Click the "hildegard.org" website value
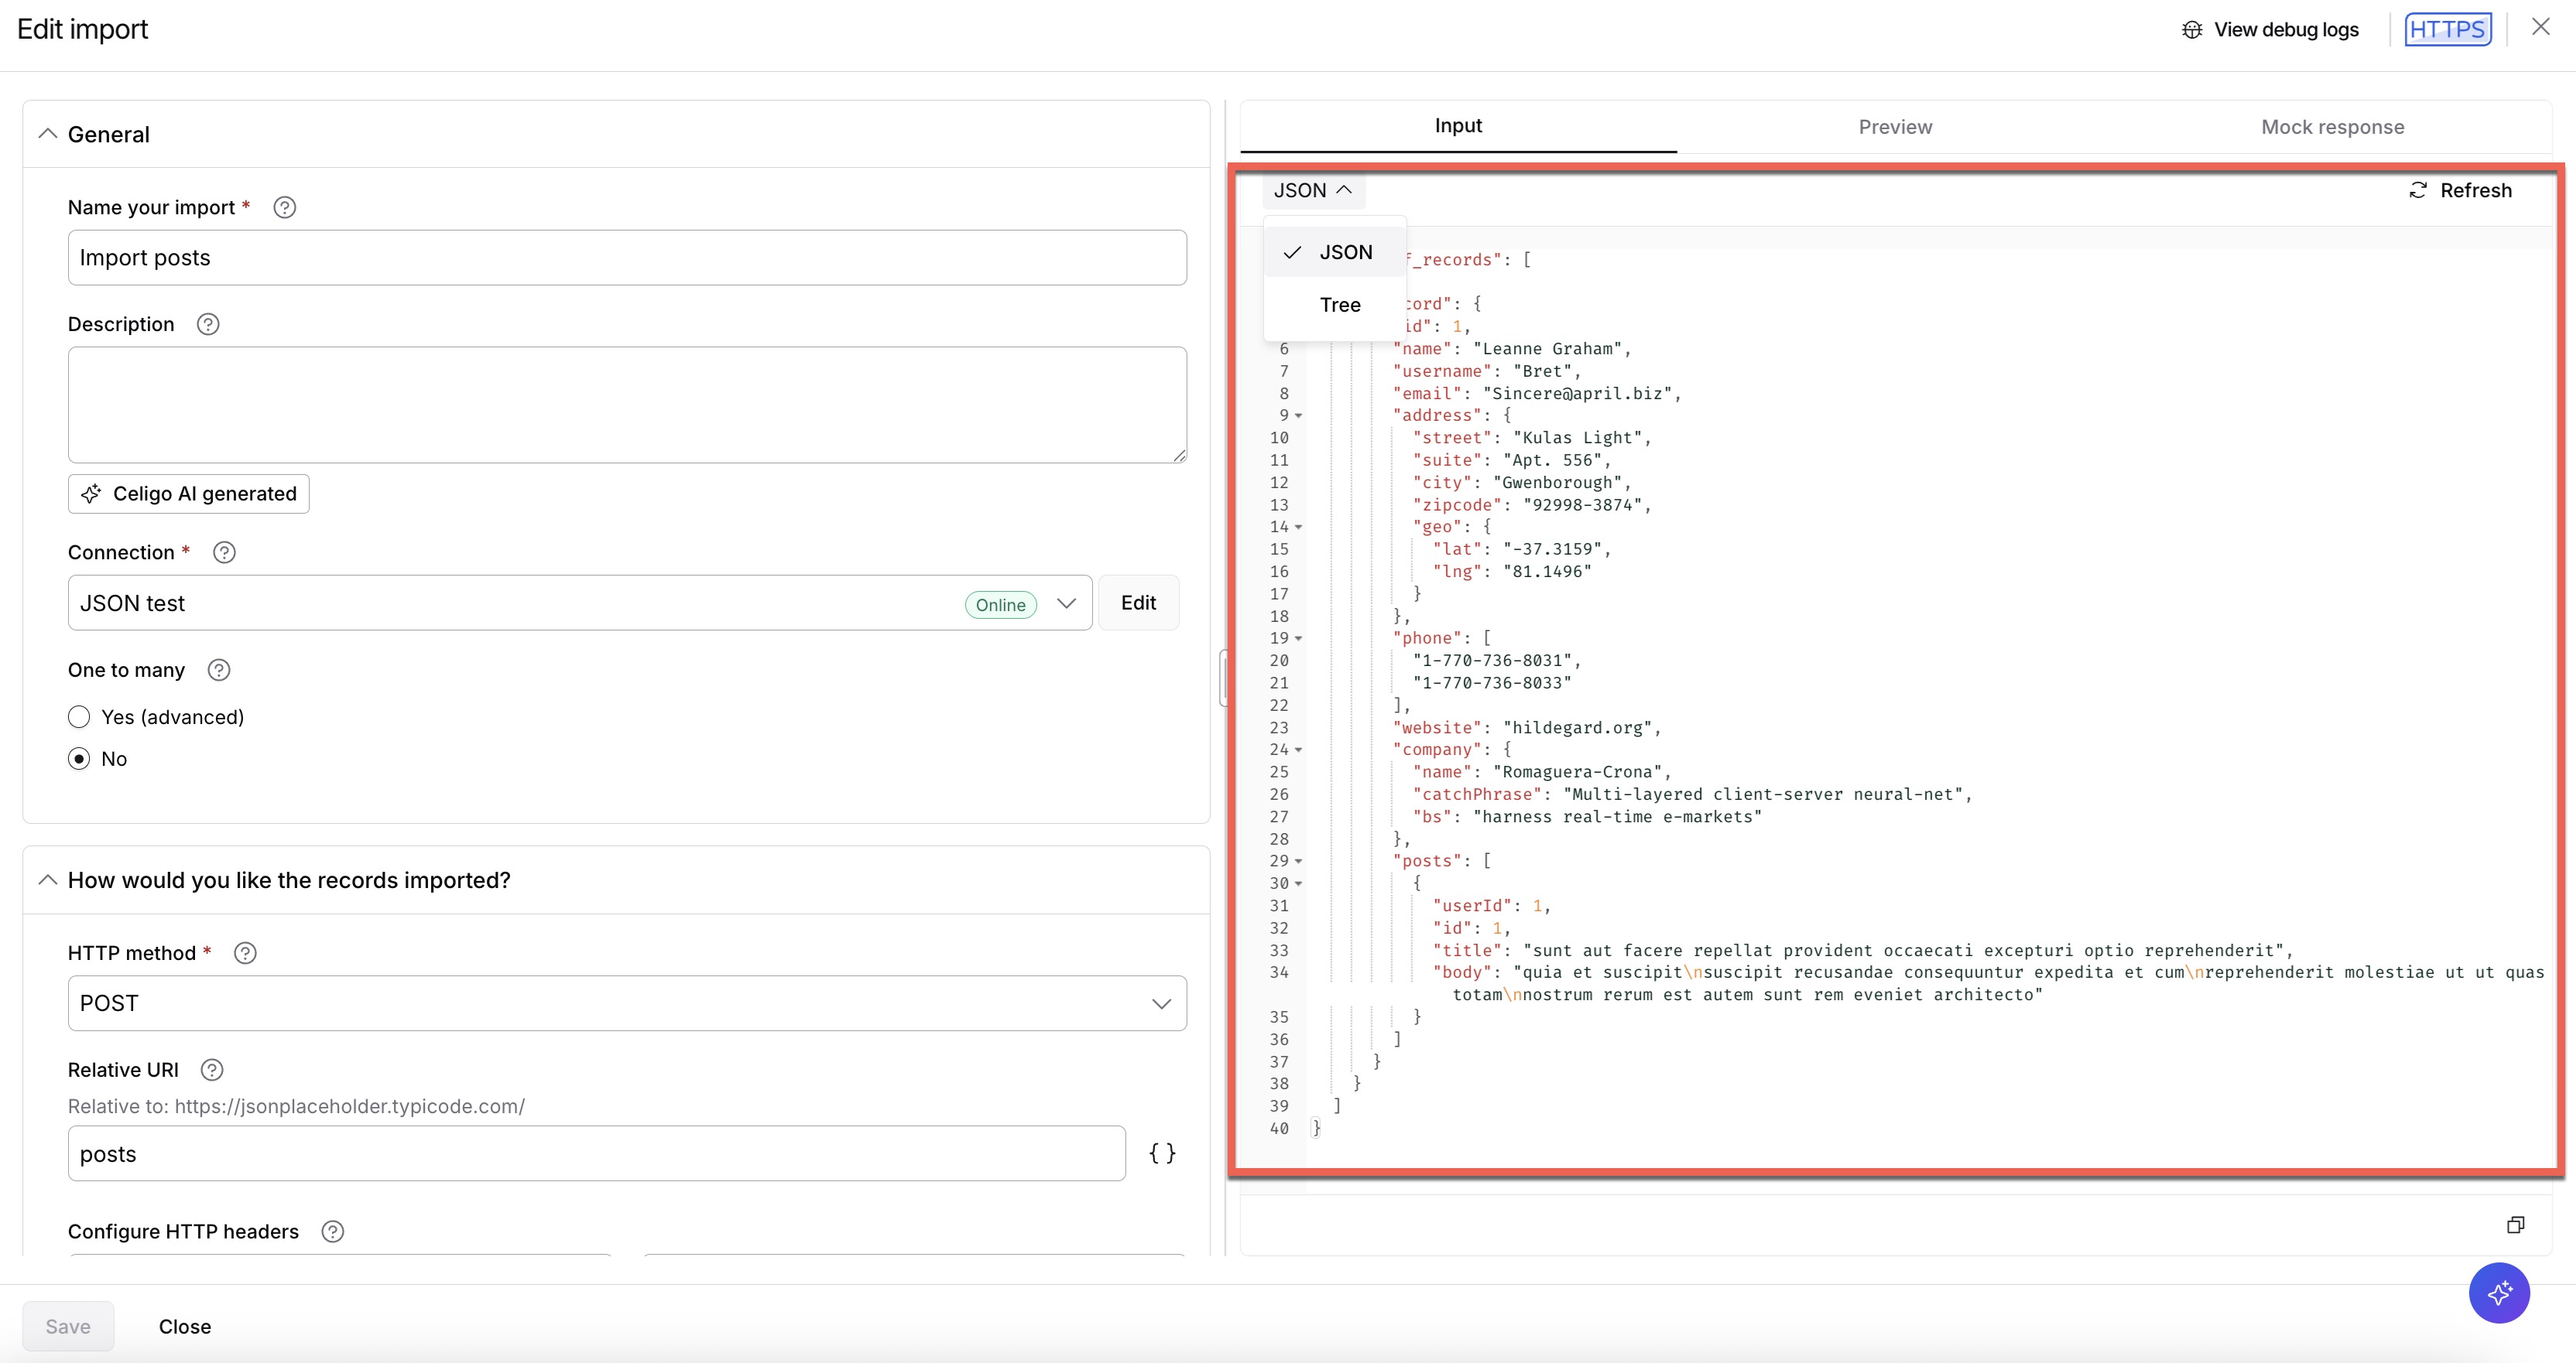This screenshot has width=2576, height=1363. click(x=1577, y=727)
